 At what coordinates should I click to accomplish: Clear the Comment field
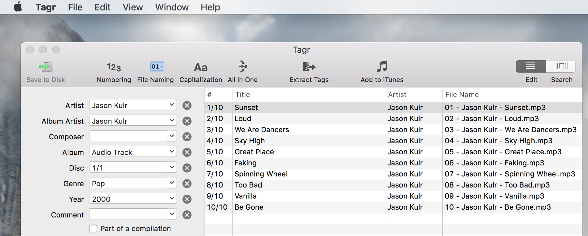[x=187, y=215]
